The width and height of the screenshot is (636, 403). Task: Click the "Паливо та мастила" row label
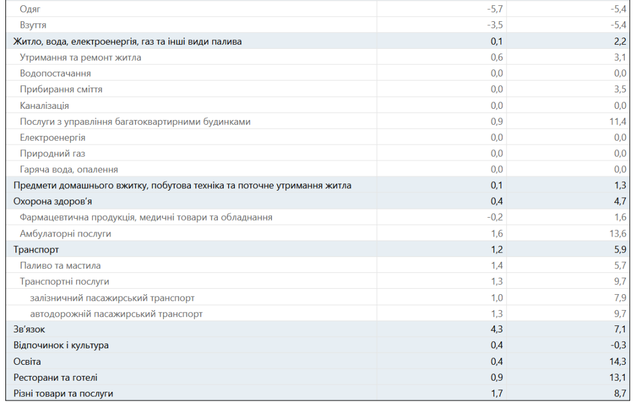(x=60, y=266)
